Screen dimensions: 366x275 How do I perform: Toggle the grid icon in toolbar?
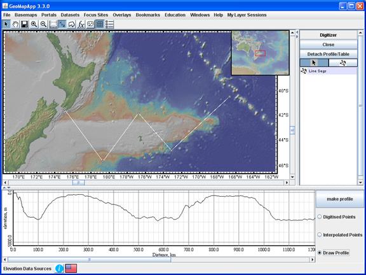point(100,24)
